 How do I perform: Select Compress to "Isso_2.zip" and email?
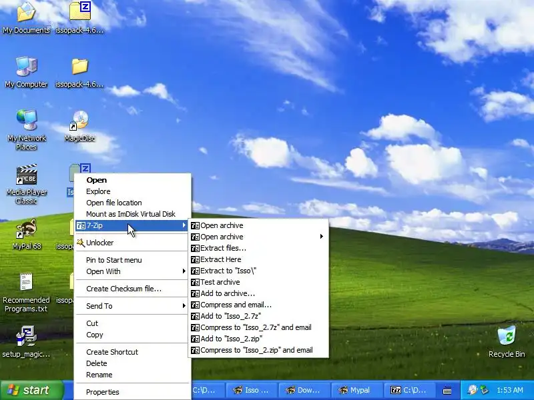258,350
